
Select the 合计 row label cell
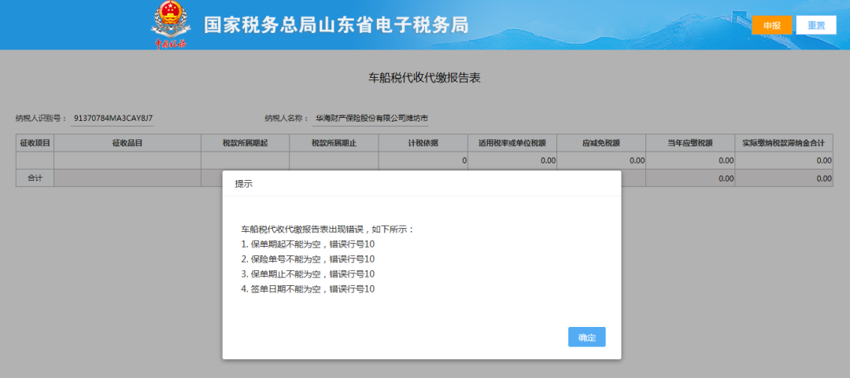(35, 178)
